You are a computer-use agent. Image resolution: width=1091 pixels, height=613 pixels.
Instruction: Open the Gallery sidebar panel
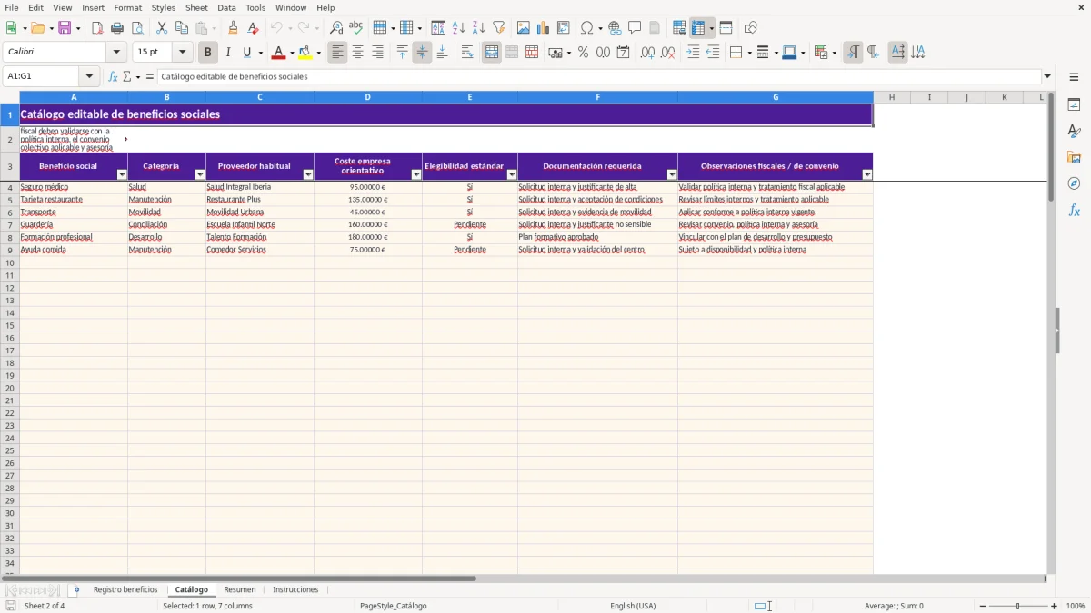[1074, 158]
